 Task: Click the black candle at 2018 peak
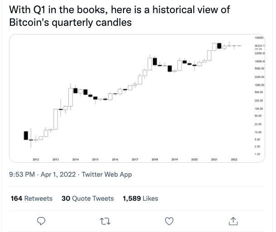[x=155, y=62]
